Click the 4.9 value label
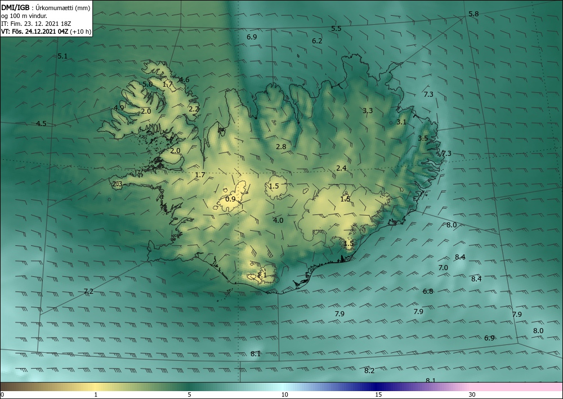563x399 pixels. (x=119, y=107)
